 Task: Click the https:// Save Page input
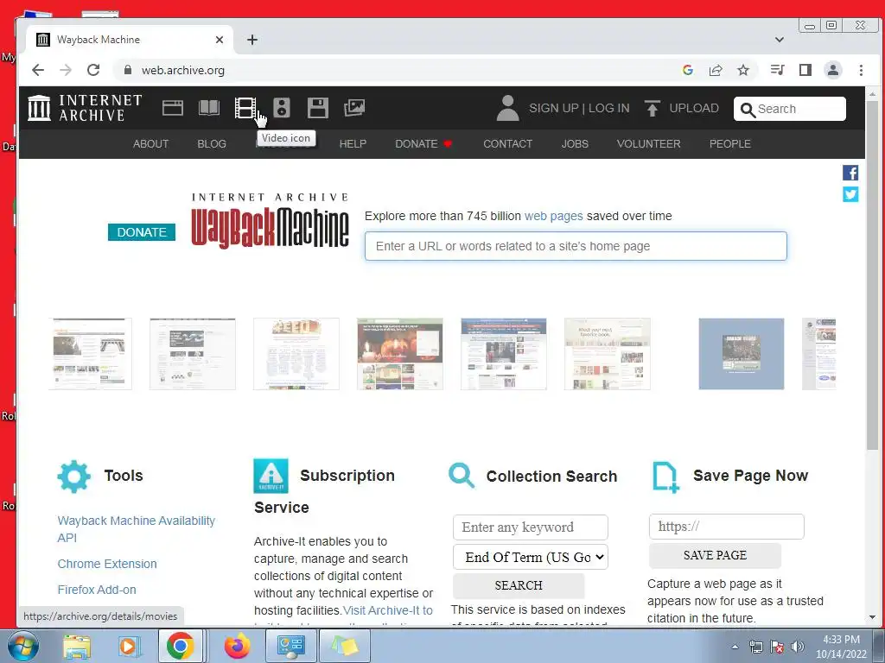click(726, 527)
